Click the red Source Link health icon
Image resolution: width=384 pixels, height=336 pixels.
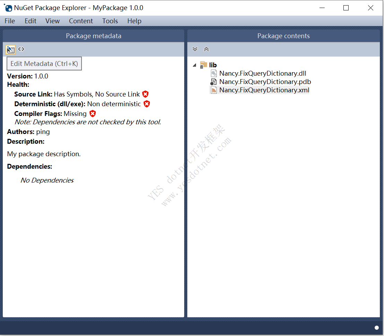pos(145,94)
